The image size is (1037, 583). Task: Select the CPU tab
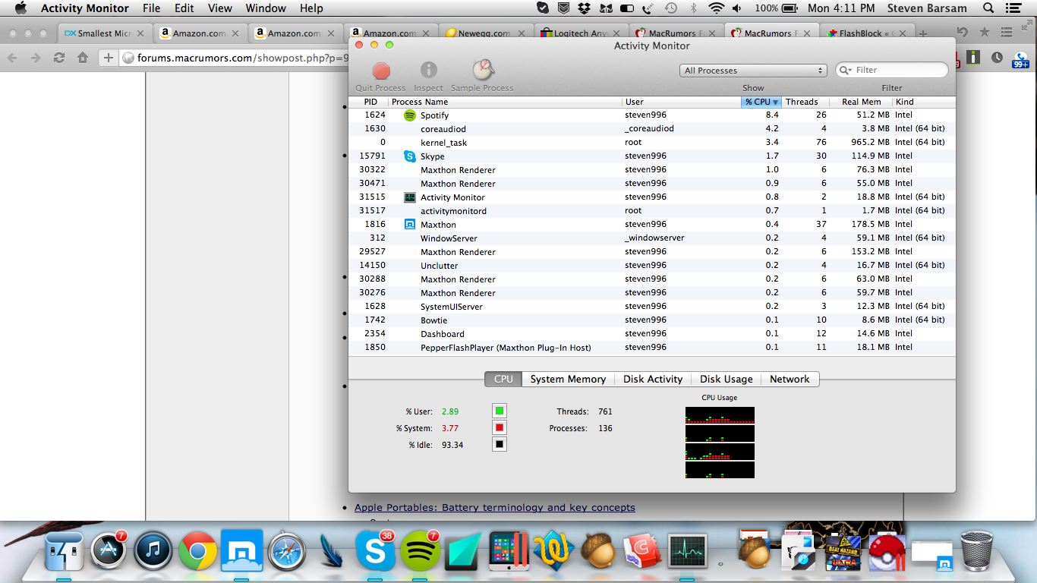tap(503, 379)
